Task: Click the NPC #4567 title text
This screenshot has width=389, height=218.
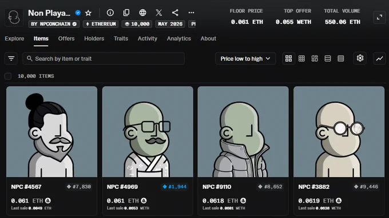Action: [x=26, y=187]
